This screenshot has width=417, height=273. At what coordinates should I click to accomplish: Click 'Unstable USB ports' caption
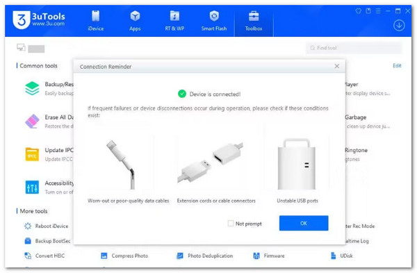[297, 201]
